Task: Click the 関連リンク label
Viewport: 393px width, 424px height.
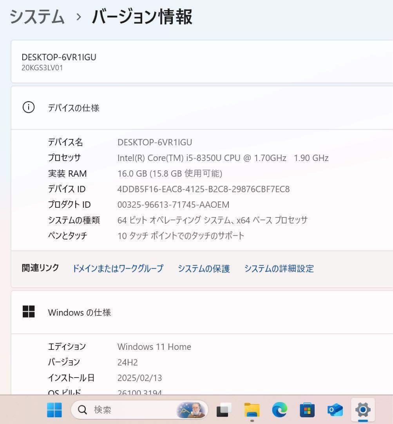Action: tap(40, 268)
